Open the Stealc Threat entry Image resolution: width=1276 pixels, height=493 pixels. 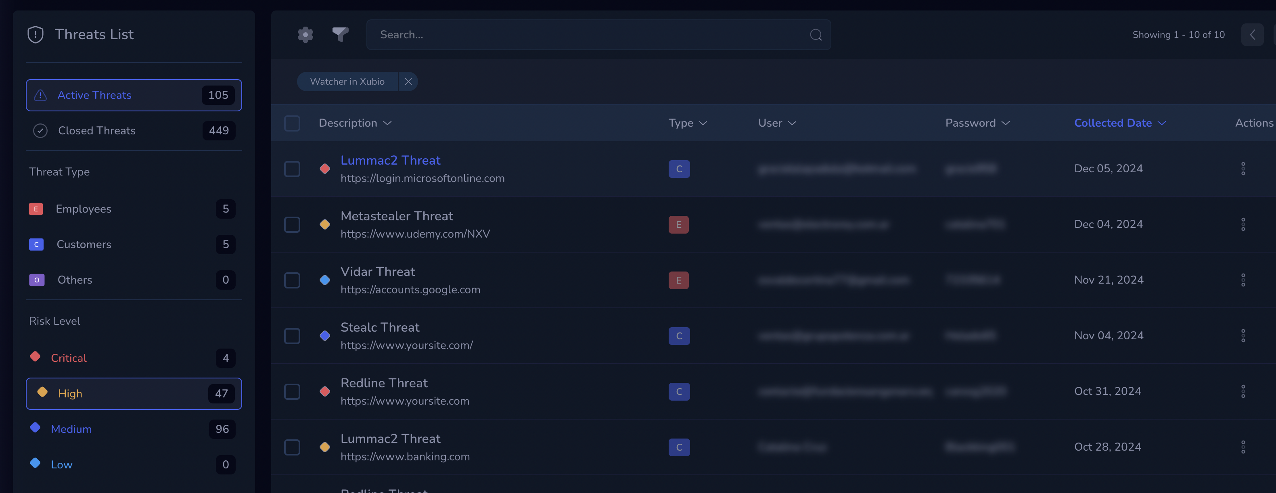pyautogui.click(x=380, y=328)
